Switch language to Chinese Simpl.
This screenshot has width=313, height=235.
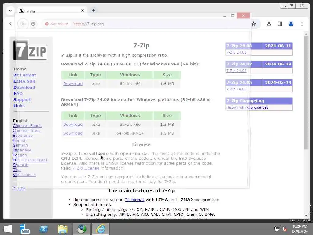pyautogui.click(x=27, y=126)
